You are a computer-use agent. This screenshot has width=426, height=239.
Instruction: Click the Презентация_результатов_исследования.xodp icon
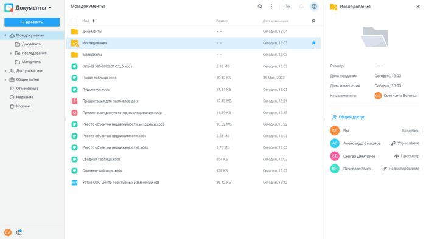(x=74, y=113)
